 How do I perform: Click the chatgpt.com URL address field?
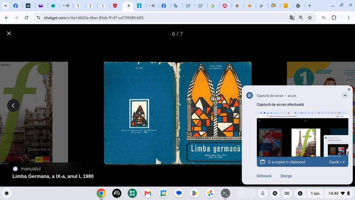(x=94, y=18)
